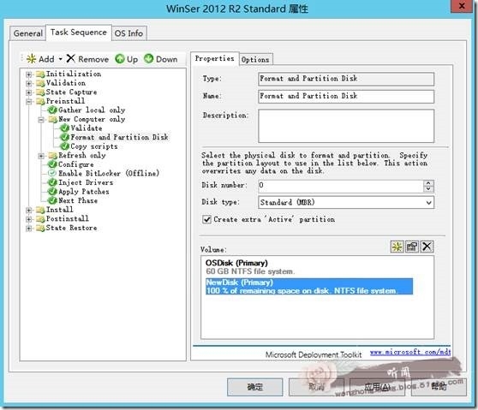Collapse the Preinstall folder
The image size is (478, 410).
pyautogui.click(x=28, y=101)
